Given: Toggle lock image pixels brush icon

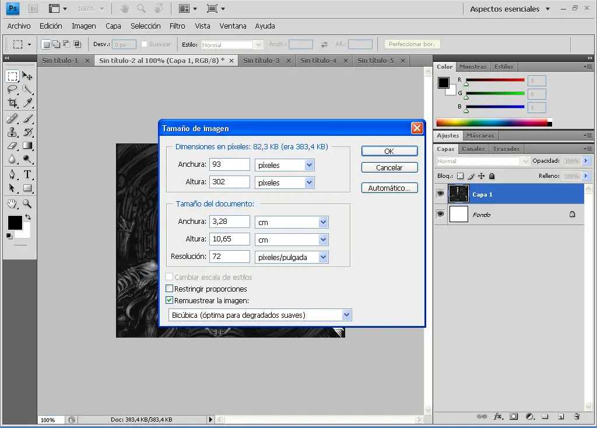Looking at the screenshot, I should pos(471,176).
